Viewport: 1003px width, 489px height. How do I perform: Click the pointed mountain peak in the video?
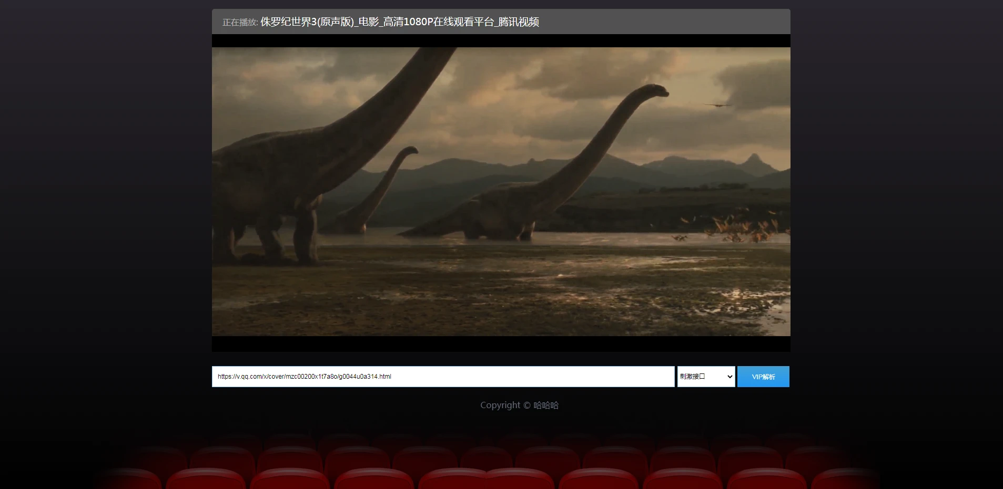(754, 158)
